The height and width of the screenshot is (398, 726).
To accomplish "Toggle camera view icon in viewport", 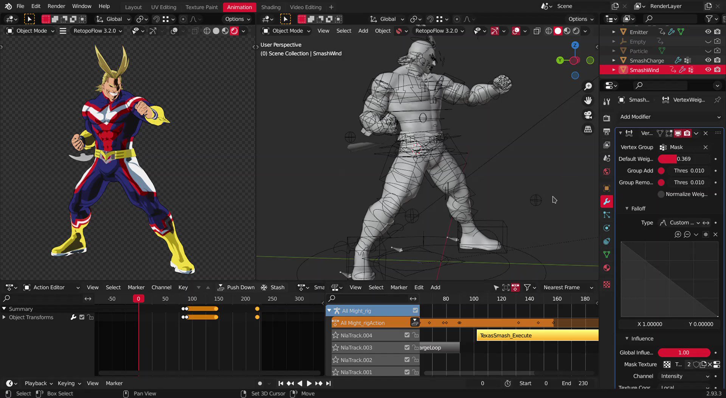I will [x=588, y=115].
